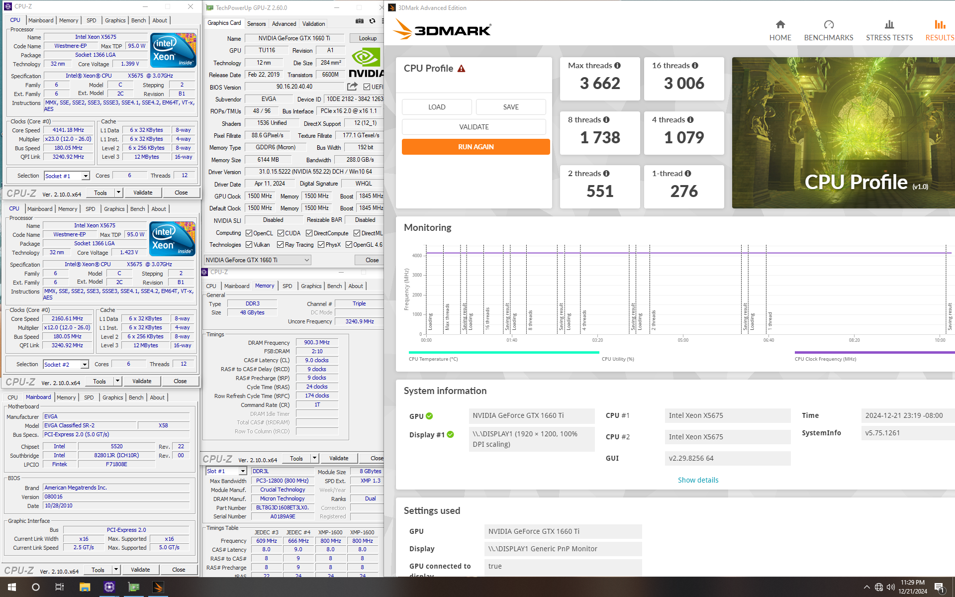Toggle the UEFI checkbox in GPU-Z
955x597 pixels.
(x=367, y=87)
